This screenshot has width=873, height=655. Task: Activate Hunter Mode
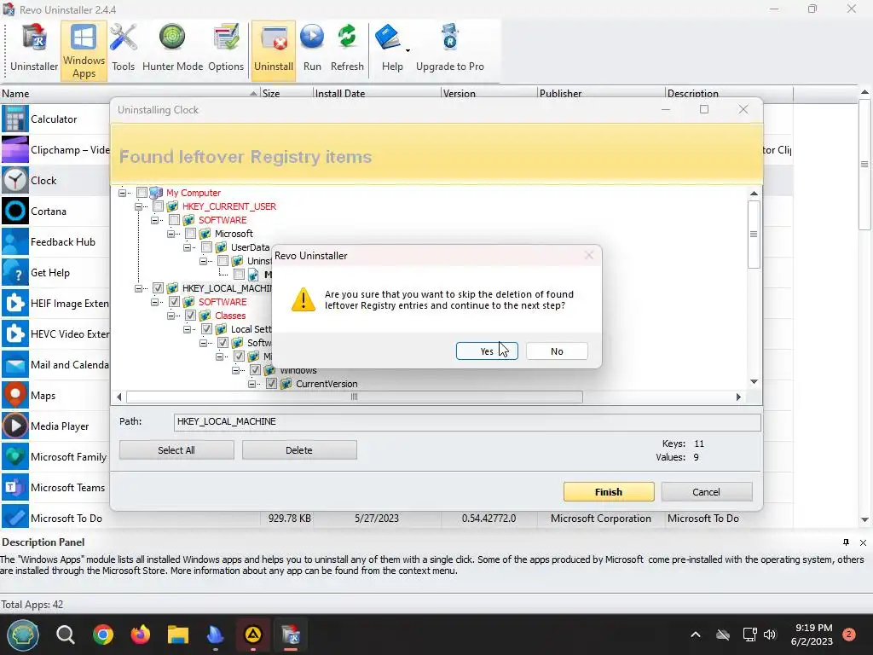172,49
